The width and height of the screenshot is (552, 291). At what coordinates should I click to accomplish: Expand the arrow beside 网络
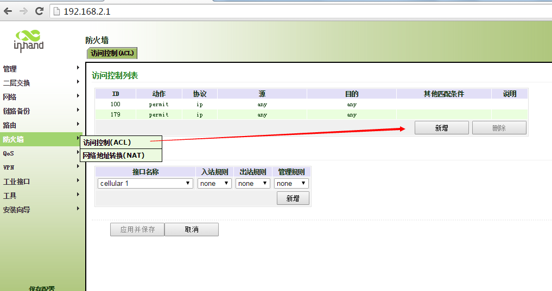78,95
